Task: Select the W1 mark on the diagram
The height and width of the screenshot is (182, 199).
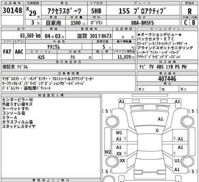Action: point(119,133)
